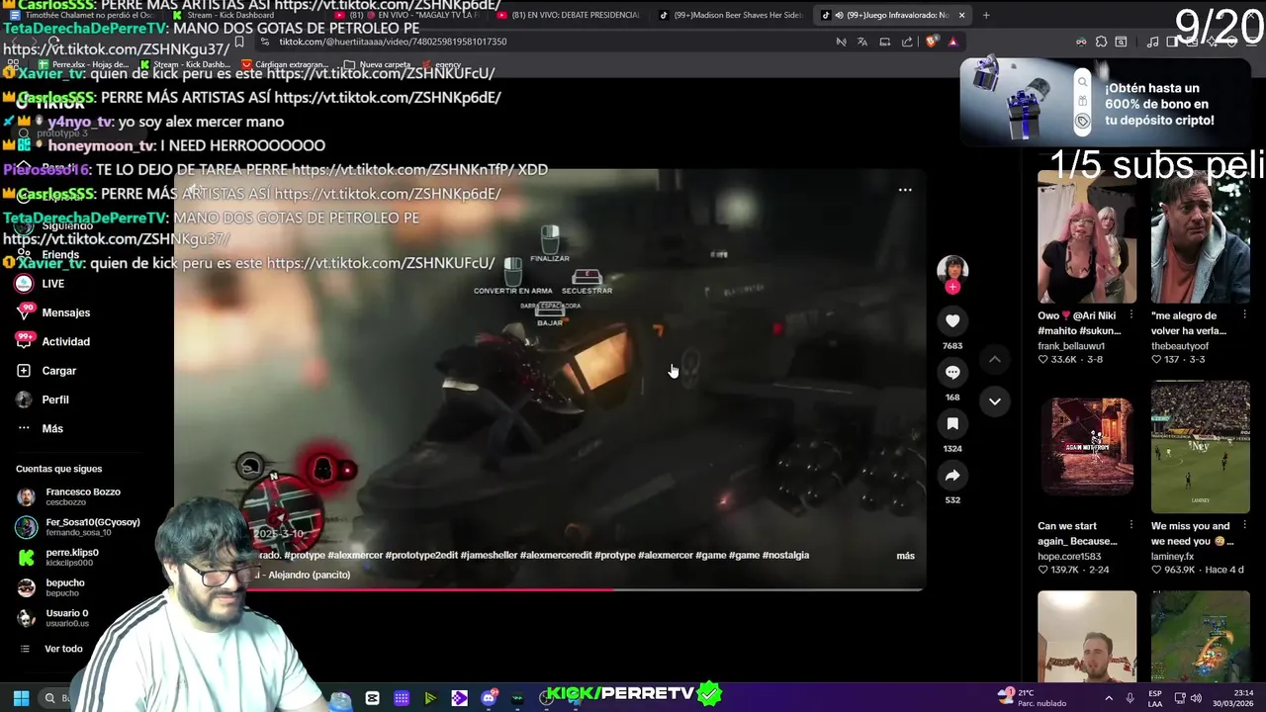
Task: Expand followed accounts with Ver todo
Action: [x=63, y=649]
